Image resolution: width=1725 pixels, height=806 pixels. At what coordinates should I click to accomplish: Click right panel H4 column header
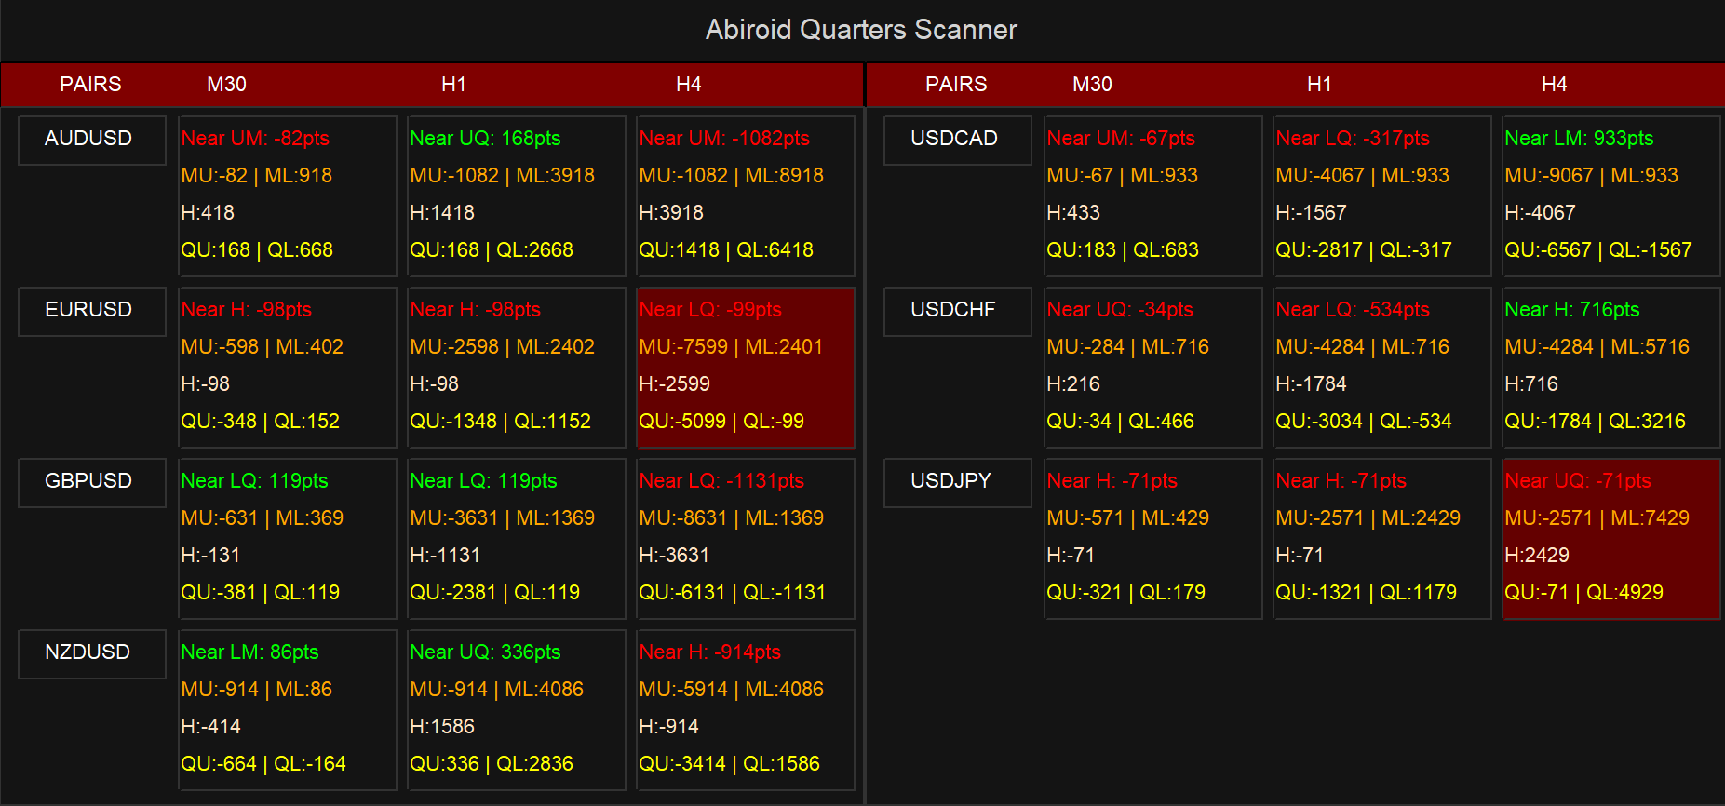pos(1554,85)
